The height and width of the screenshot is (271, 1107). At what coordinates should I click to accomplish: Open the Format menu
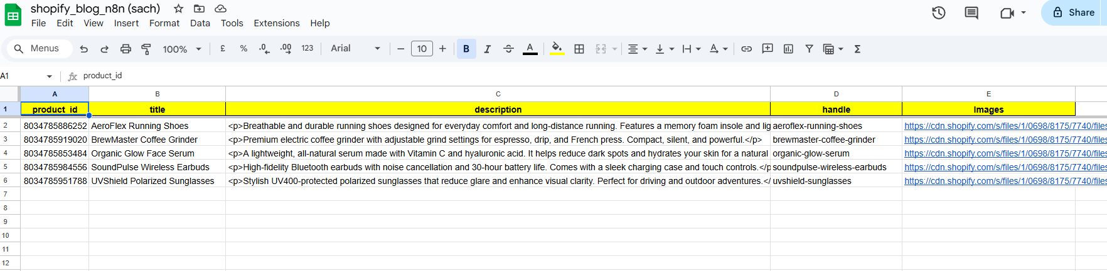pyautogui.click(x=164, y=23)
